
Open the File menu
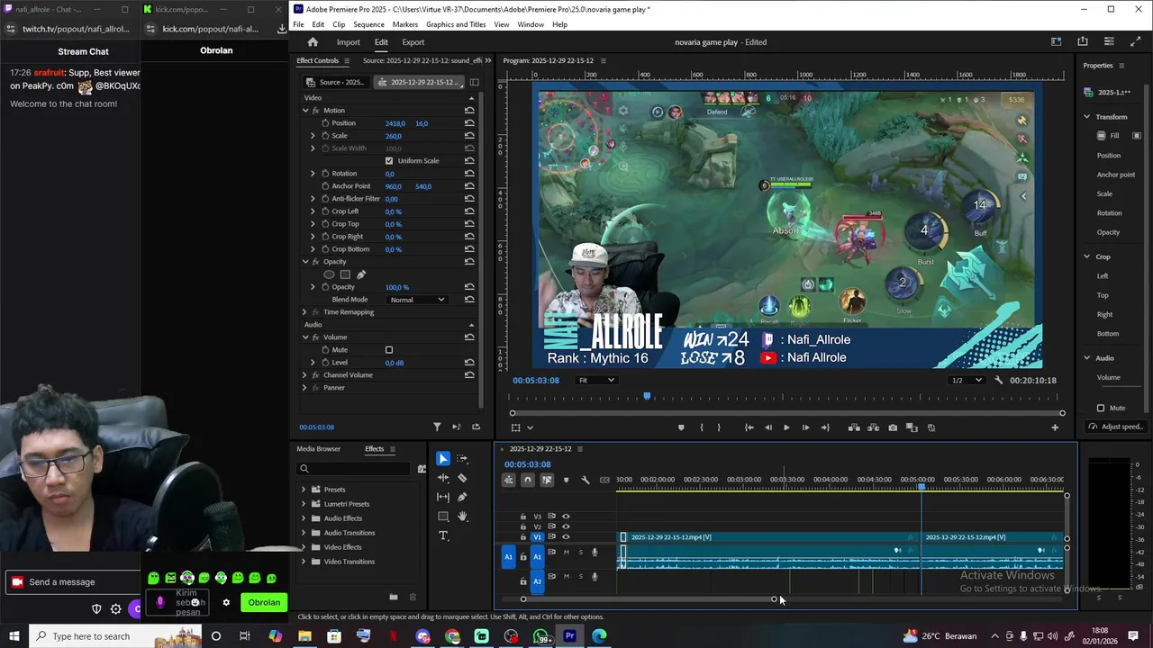[298, 24]
